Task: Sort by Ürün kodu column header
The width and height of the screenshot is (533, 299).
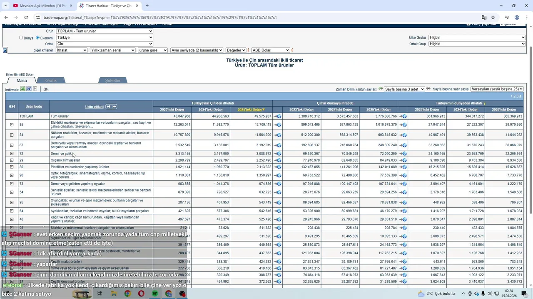Action: 34,107
